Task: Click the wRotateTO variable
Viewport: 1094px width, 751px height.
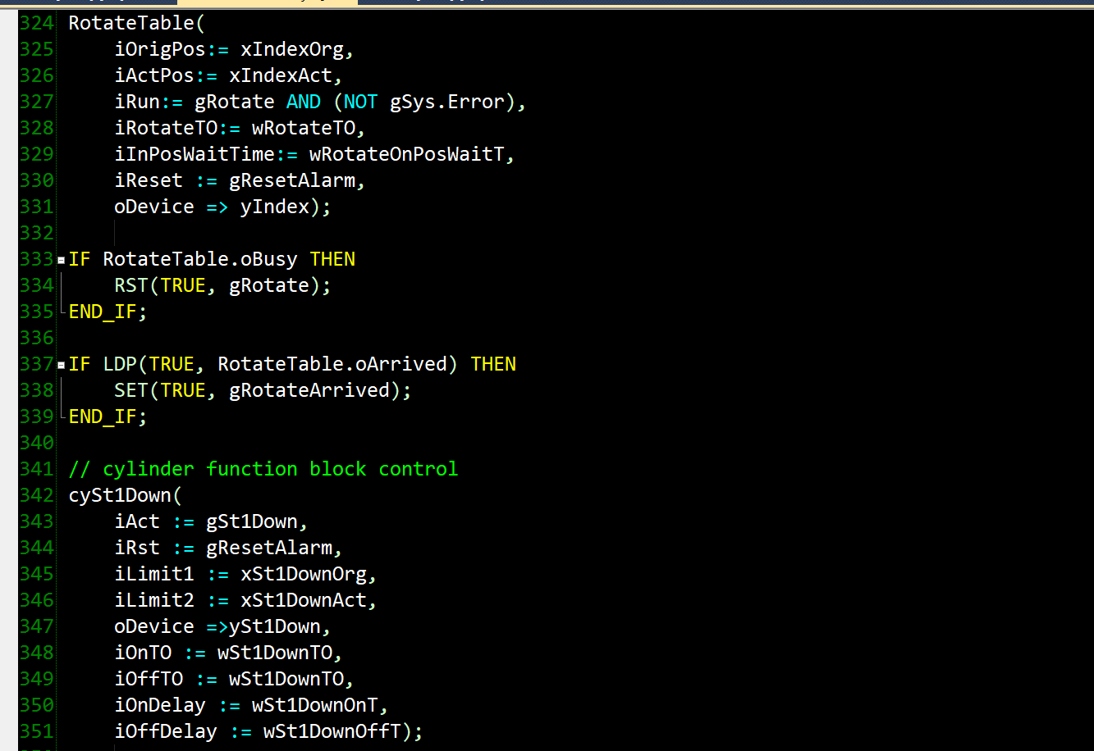Action: pos(303,128)
